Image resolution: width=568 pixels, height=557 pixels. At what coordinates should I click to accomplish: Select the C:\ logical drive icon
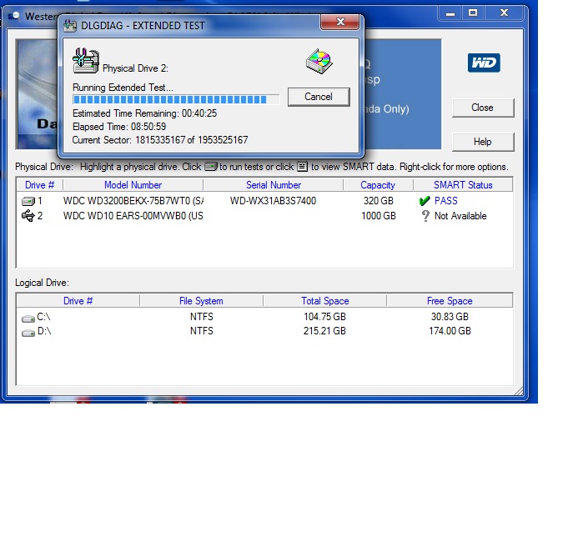[x=28, y=319]
